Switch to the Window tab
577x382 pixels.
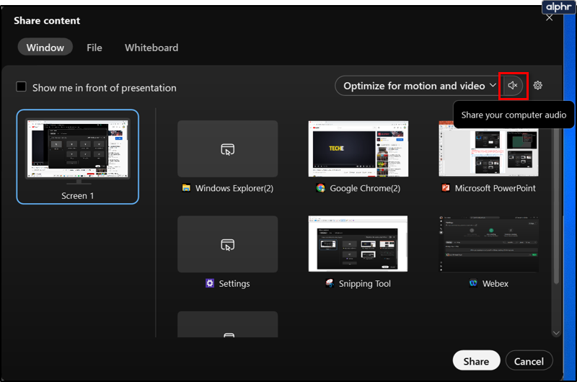[x=45, y=48]
